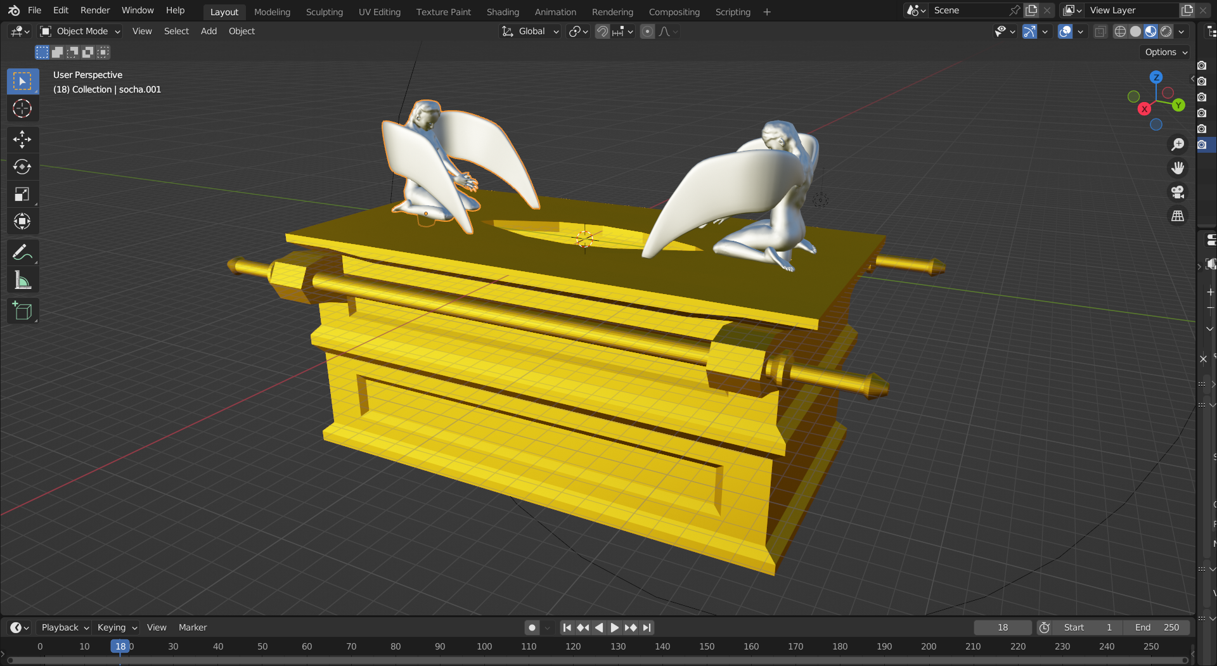This screenshot has height=666, width=1217.
Task: Open the pivot point dropdown
Action: tap(579, 31)
